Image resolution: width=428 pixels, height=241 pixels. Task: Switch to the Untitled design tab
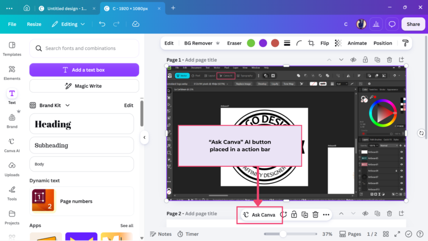[67, 9]
